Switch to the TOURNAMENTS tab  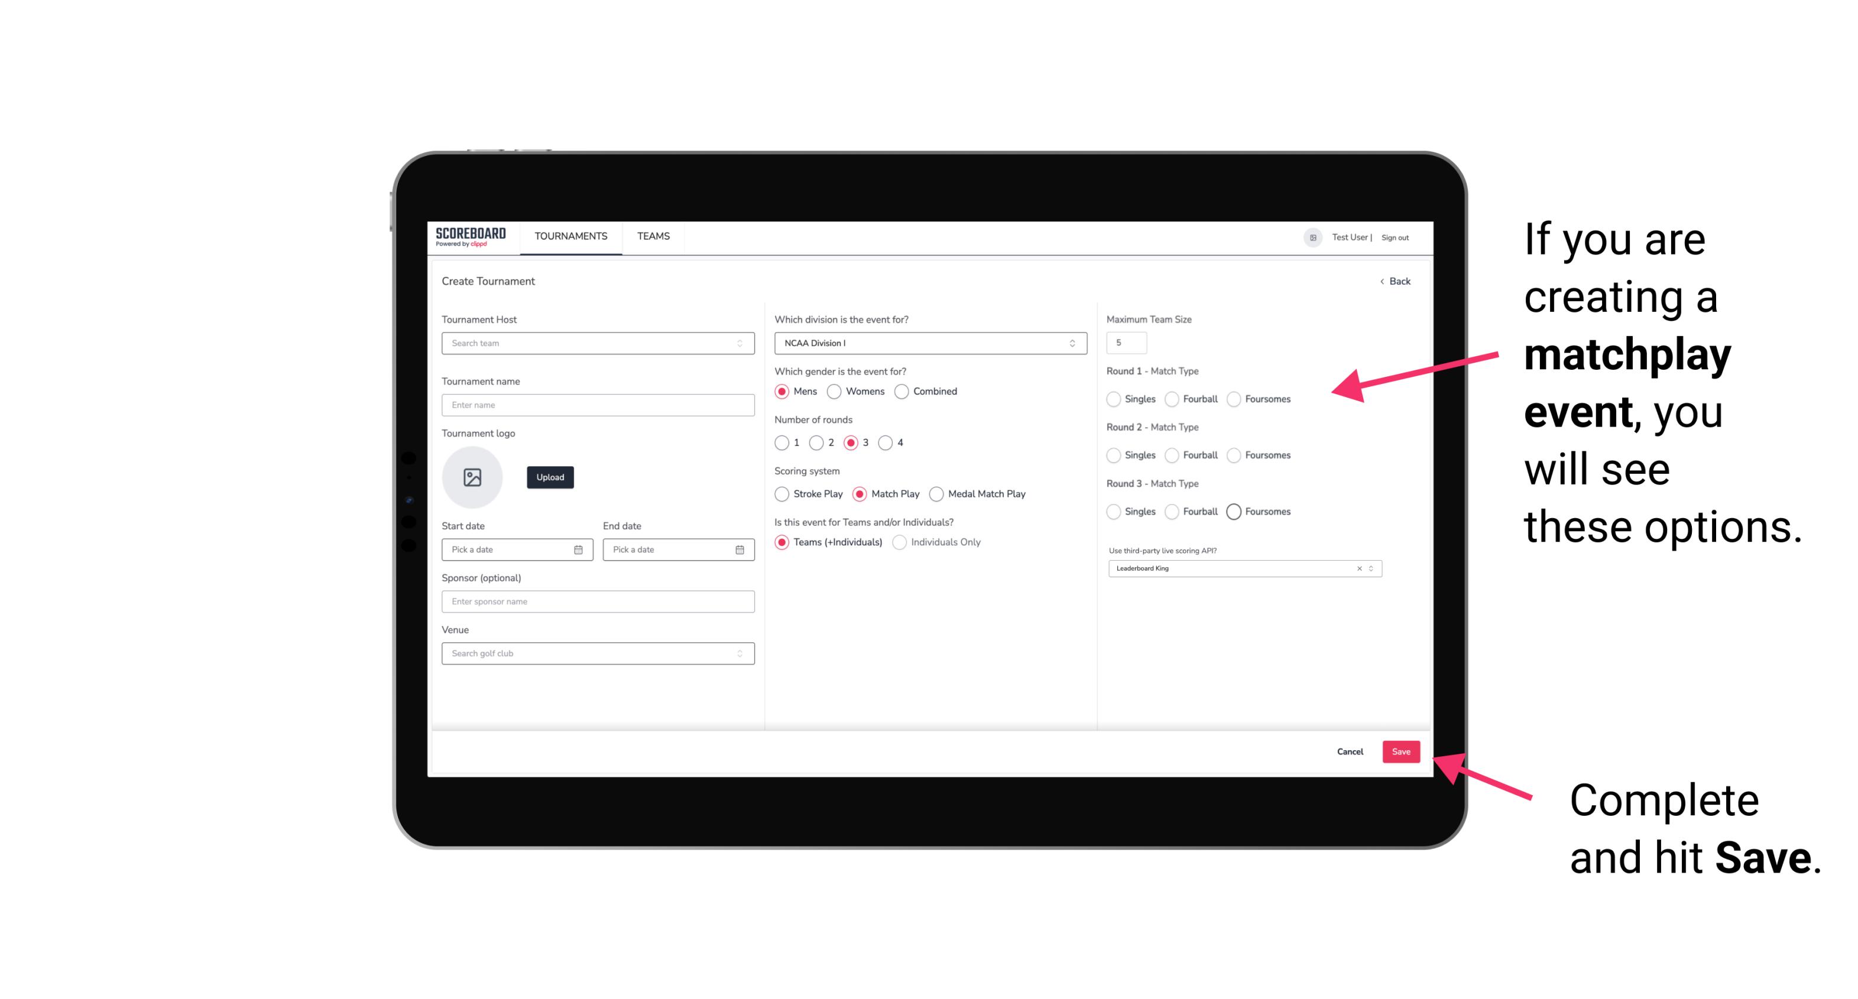pyautogui.click(x=571, y=236)
